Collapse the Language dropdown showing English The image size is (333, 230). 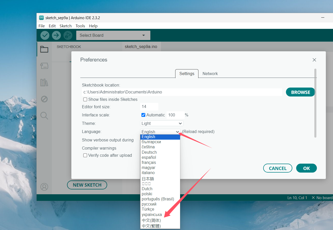[x=160, y=132]
